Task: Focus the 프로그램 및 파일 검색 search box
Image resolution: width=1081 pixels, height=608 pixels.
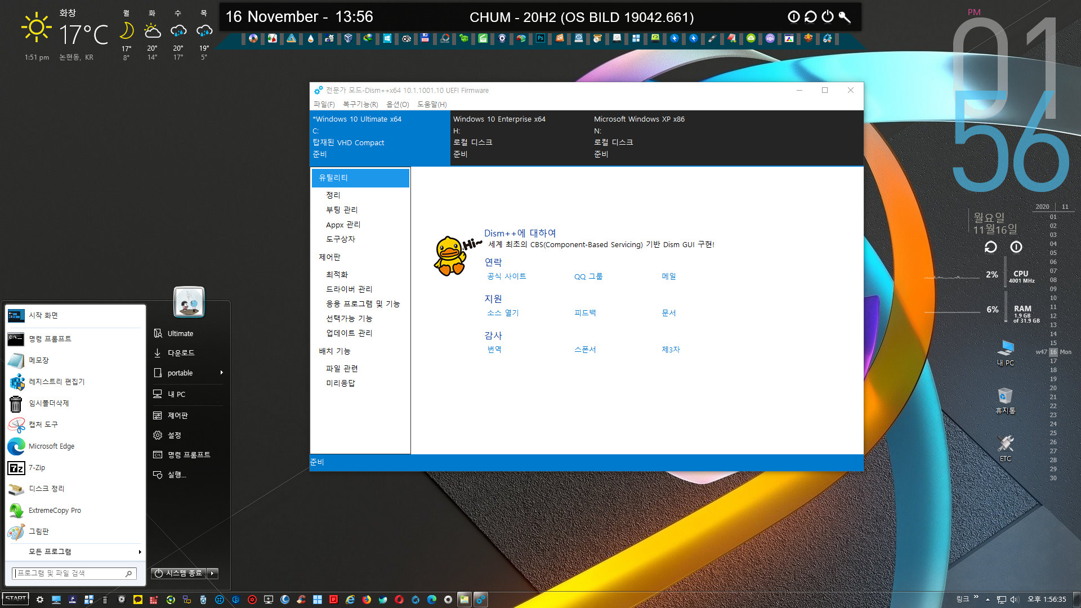Action: pyautogui.click(x=74, y=573)
